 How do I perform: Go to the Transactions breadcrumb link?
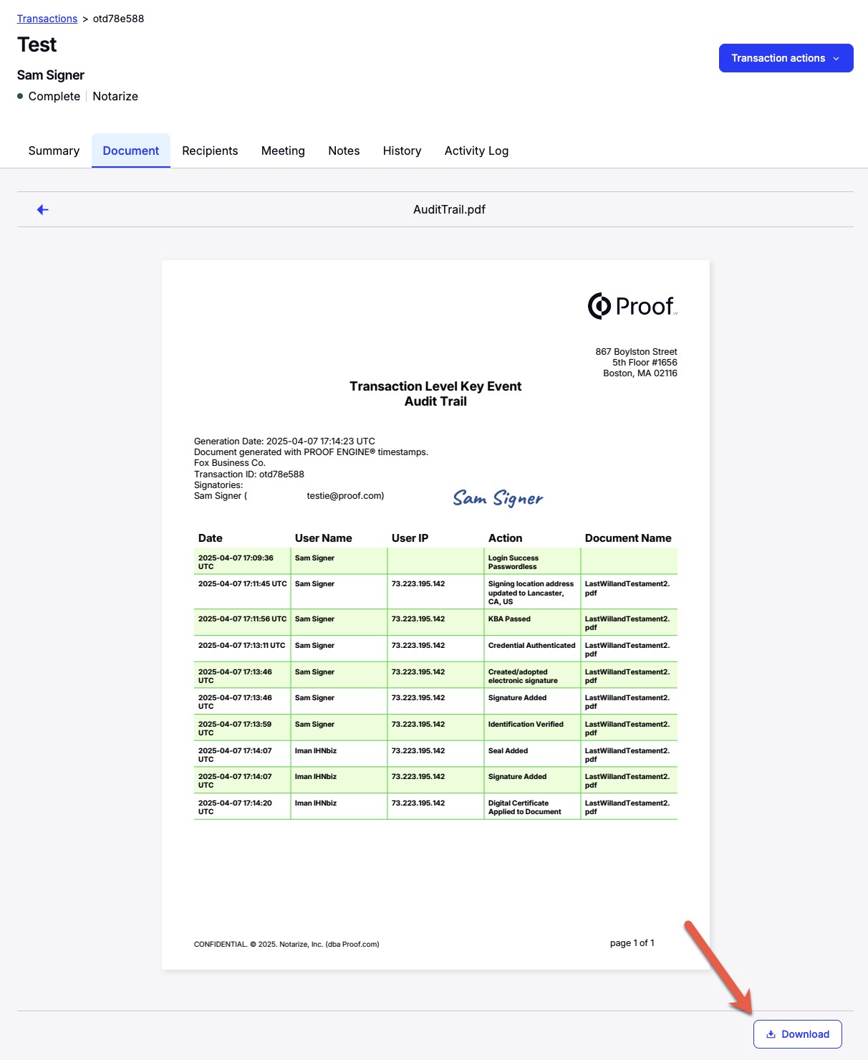[47, 19]
